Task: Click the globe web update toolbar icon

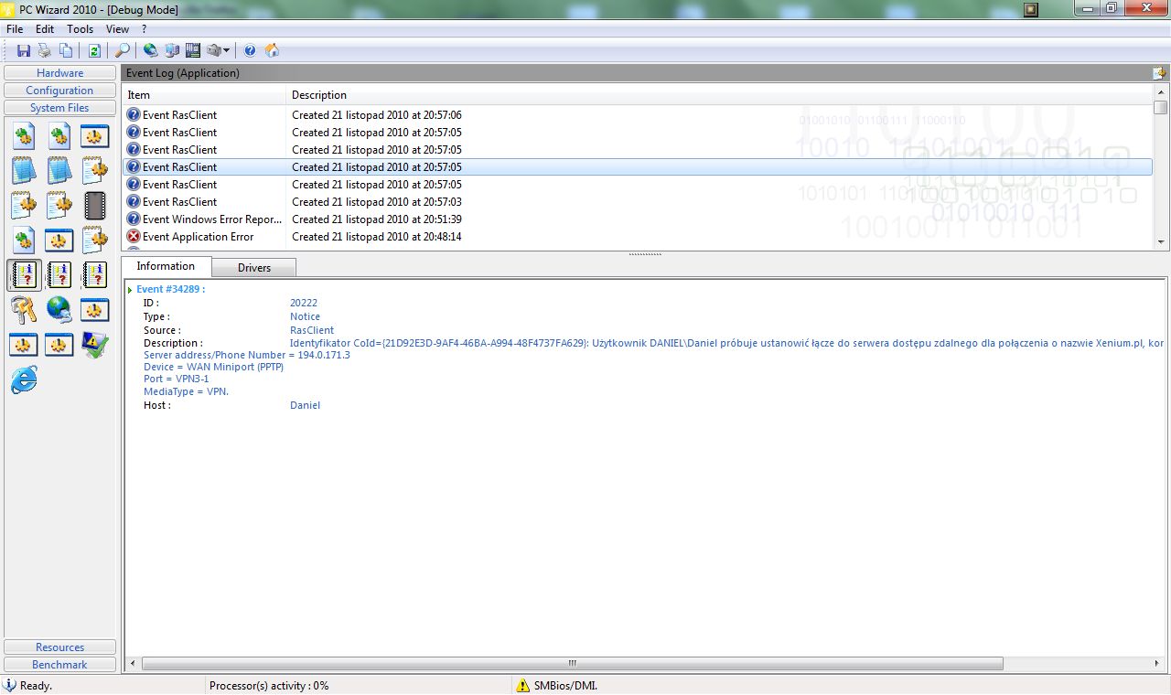Action: [x=151, y=50]
